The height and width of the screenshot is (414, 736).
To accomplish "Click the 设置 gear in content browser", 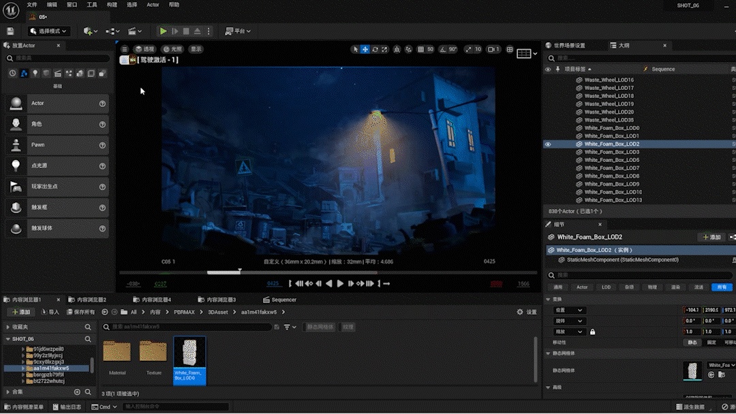I will tap(527, 313).
